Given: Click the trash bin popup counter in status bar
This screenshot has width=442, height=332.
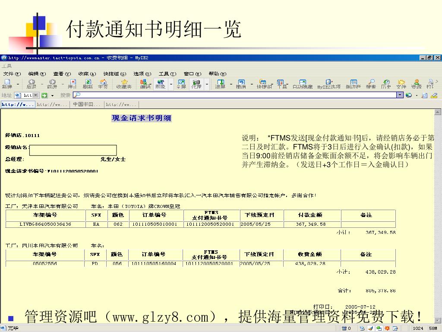Looking at the screenshot, I should 347,329.
